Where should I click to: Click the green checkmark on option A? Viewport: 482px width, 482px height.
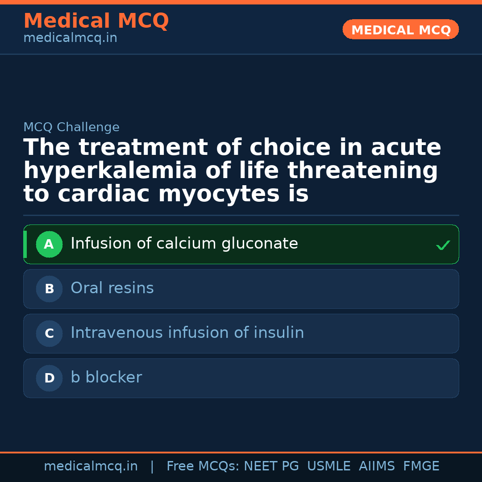click(x=443, y=245)
